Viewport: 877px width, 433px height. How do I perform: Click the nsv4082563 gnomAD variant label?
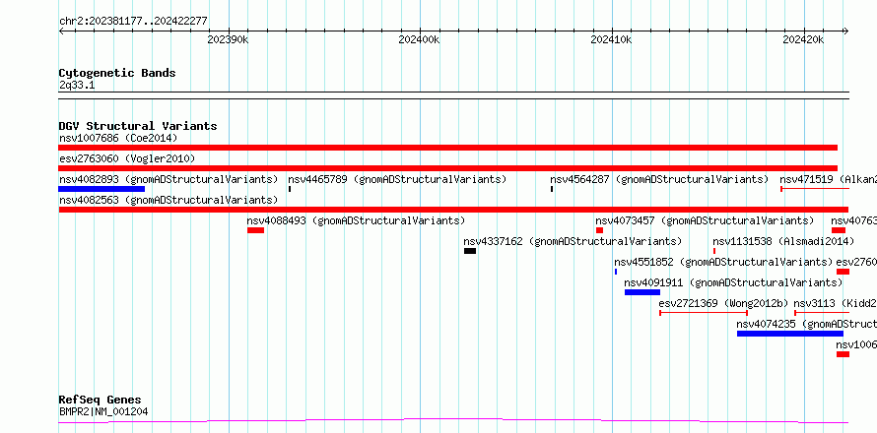(169, 200)
